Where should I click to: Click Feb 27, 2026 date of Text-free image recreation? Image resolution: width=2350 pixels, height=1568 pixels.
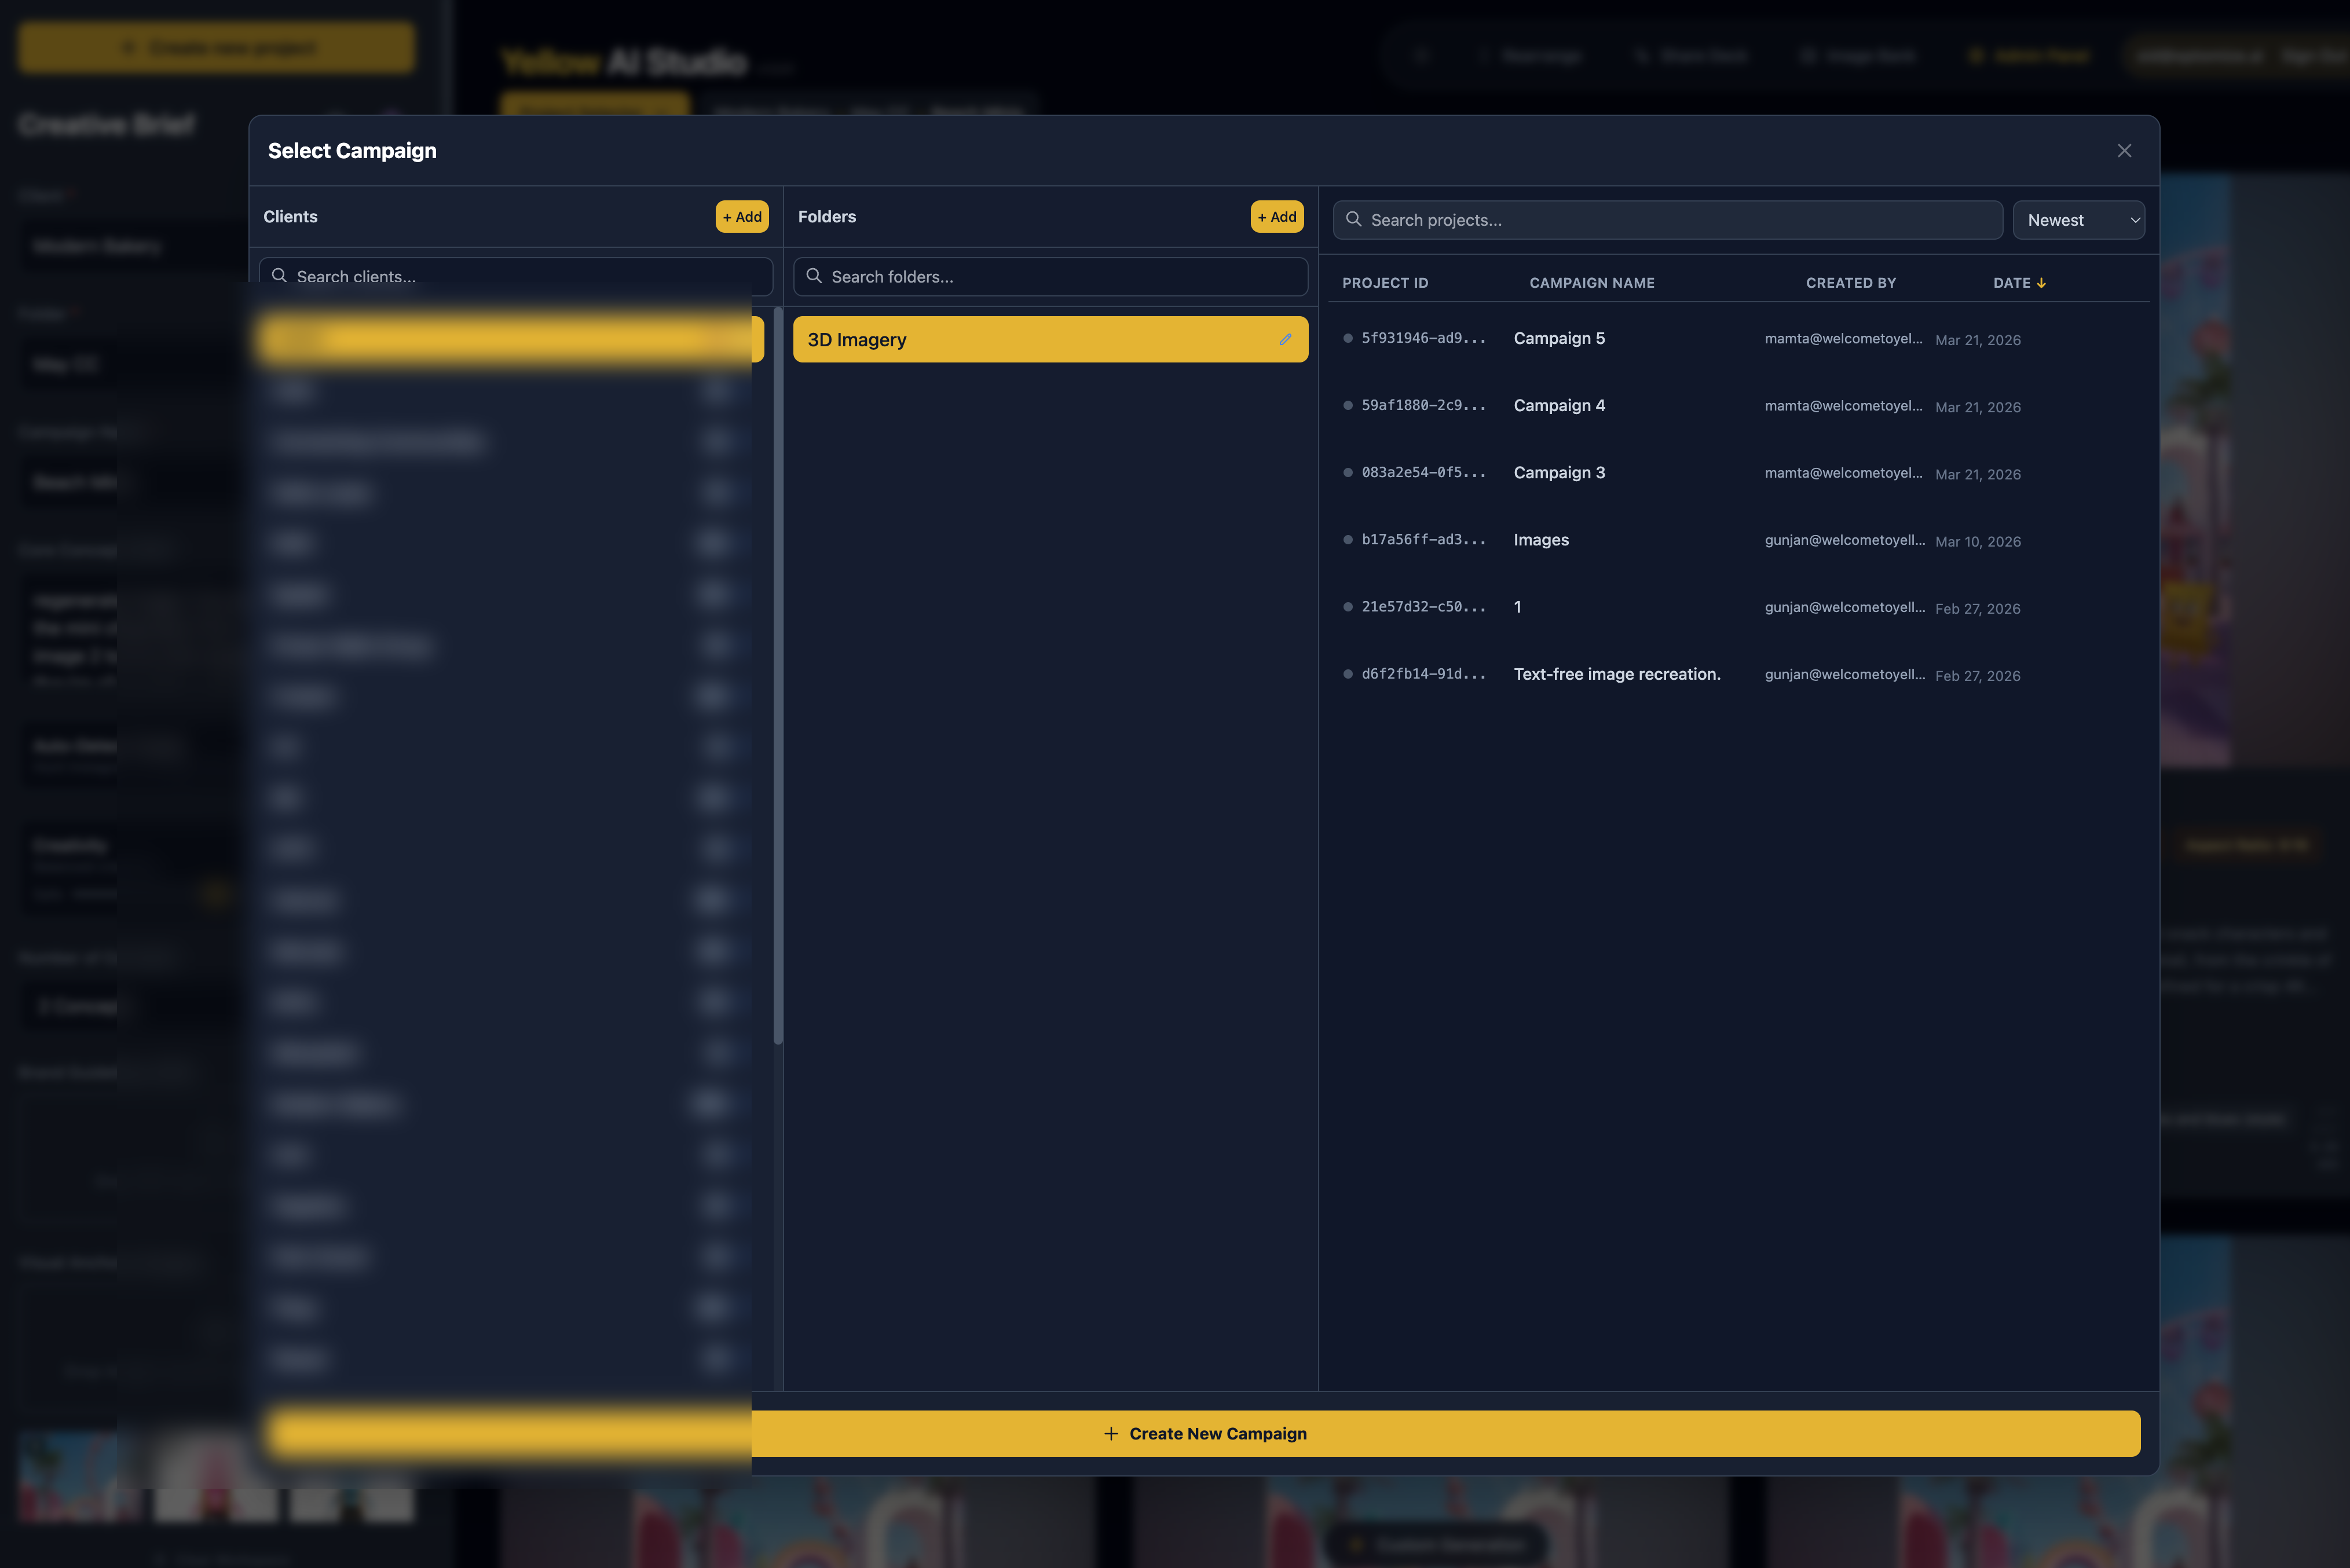pyautogui.click(x=1977, y=675)
